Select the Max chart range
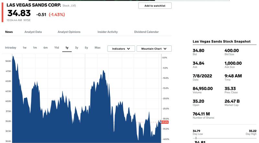259x143 pixels. [97, 47]
